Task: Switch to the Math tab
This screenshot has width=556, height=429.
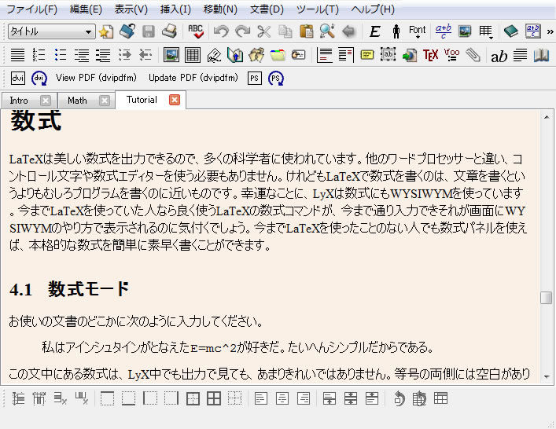Action: 78,101
